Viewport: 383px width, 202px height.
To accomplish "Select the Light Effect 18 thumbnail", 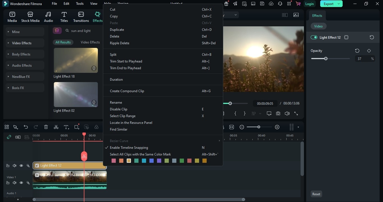I will click(x=76, y=60).
